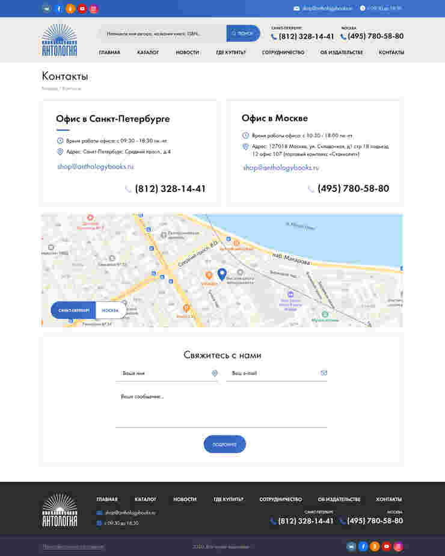Open the Instagram icon in top bar
445x556 pixels.
[94, 8]
